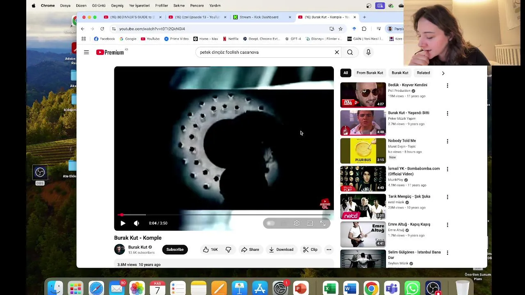Play the Burak Kut - Komple video
525x295 pixels.
click(x=123, y=223)
